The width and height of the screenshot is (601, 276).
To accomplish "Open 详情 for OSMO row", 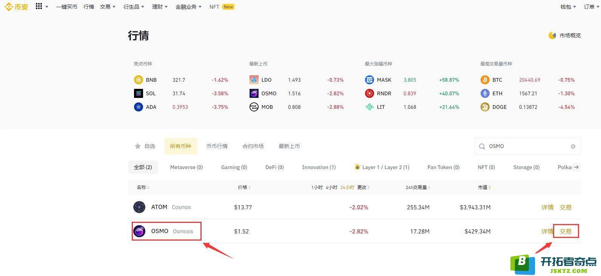I will tap(547, 232).
